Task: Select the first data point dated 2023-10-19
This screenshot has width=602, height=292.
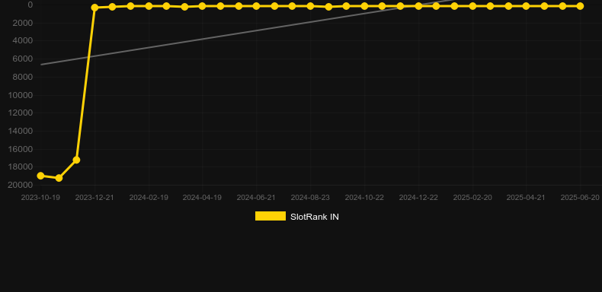Action: click(x=40, y=176)
